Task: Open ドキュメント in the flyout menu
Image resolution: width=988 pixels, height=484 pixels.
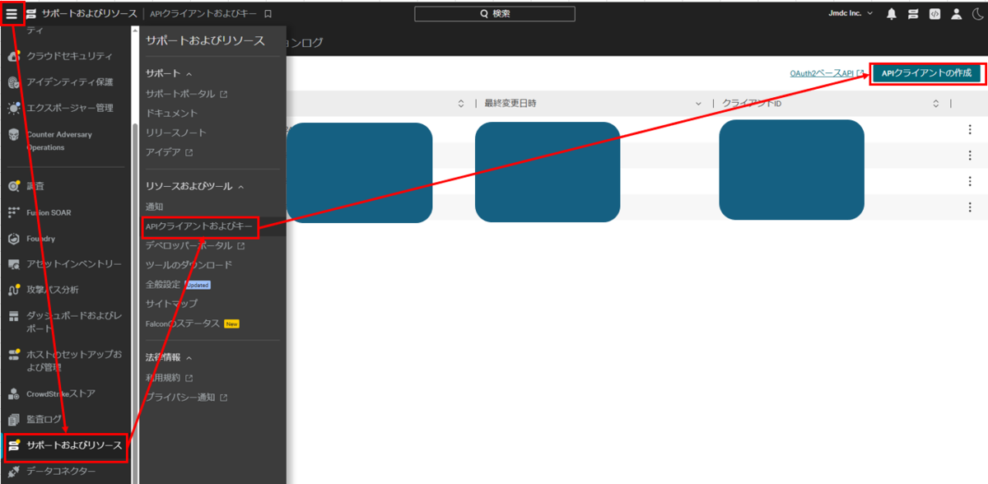Action: point(171,113)
